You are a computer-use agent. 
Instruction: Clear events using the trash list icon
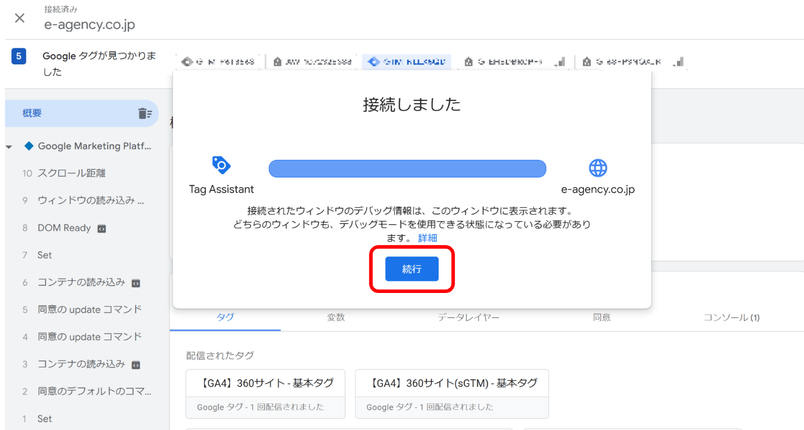pos(145,113)
